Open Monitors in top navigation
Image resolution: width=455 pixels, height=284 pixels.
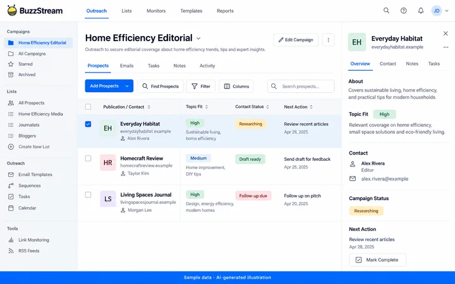pyautogui.click(x=156, y=11)
